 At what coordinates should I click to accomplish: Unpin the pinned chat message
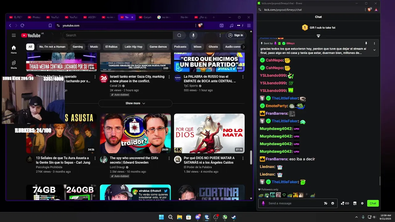point(366,43)
